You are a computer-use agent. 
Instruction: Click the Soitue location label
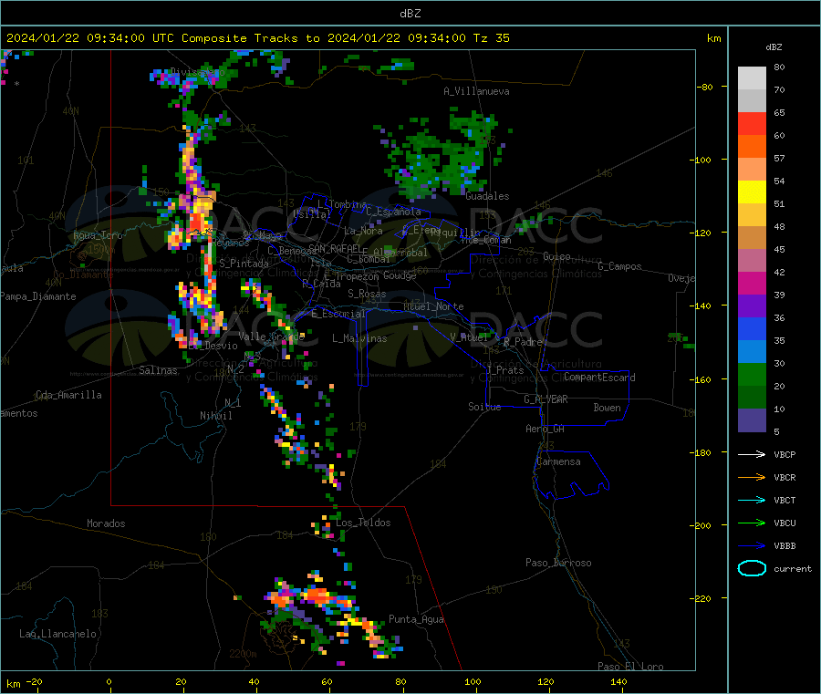484,407
